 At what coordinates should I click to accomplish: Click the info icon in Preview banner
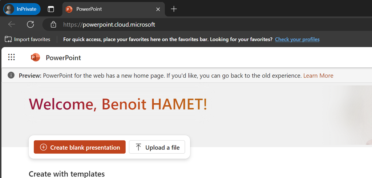pyautogui.click(x=11, y=75)
